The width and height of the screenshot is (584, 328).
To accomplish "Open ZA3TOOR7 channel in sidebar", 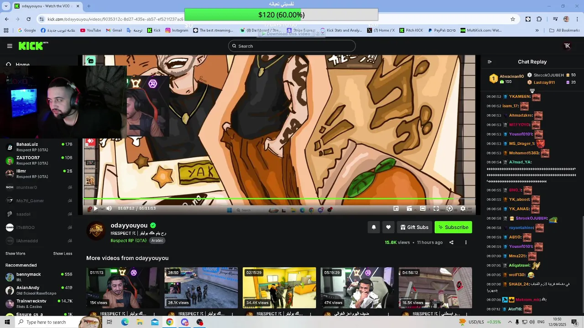I will click(38, 160).
